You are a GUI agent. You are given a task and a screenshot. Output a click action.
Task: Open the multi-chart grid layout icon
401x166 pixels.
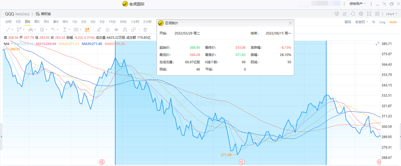tap(377, 14)
